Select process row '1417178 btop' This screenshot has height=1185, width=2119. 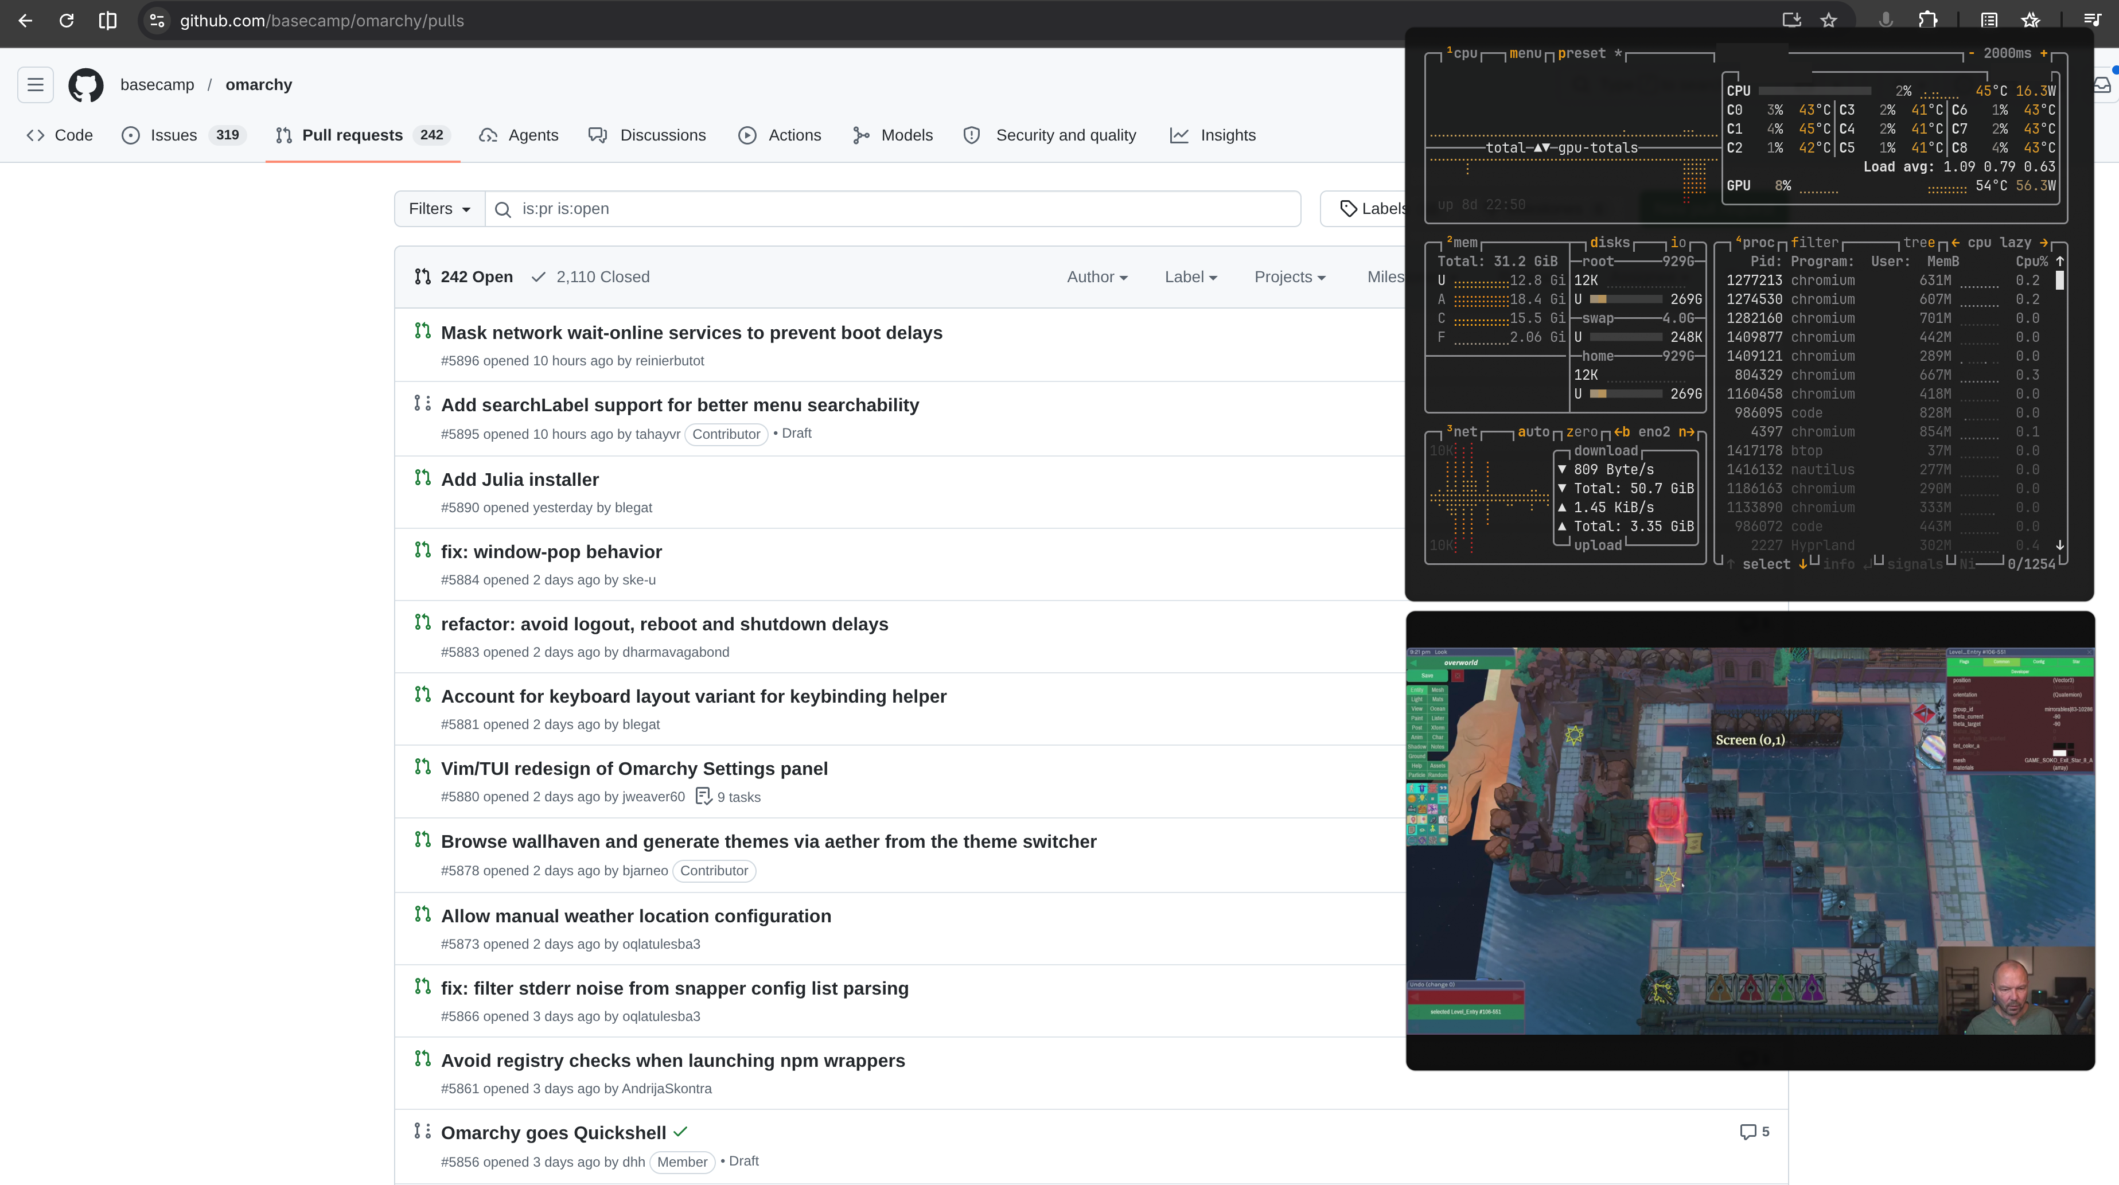pos(1886,451)
